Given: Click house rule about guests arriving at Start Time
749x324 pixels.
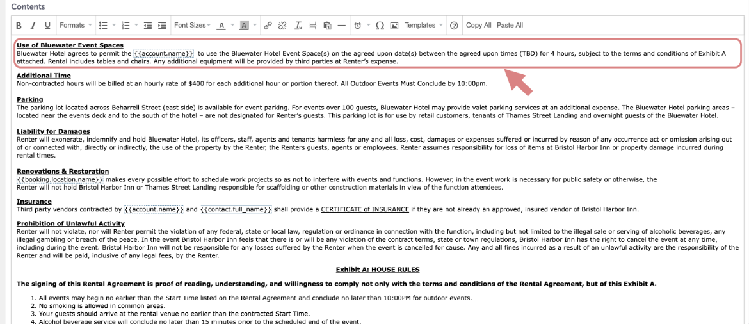Looking at the screenshot, I should [174, 314].
